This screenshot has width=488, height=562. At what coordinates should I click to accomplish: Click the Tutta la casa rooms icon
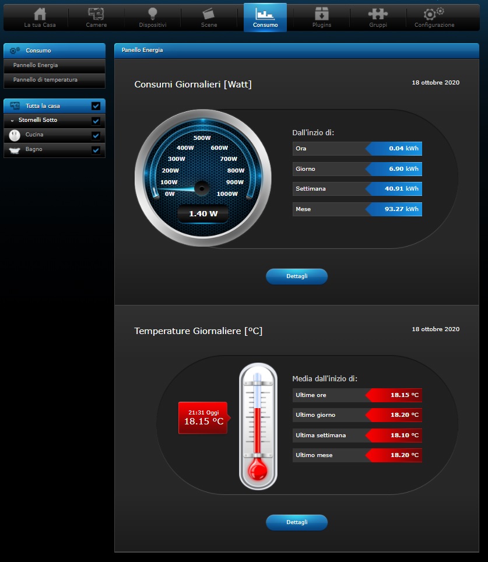[x=15, y=106]
